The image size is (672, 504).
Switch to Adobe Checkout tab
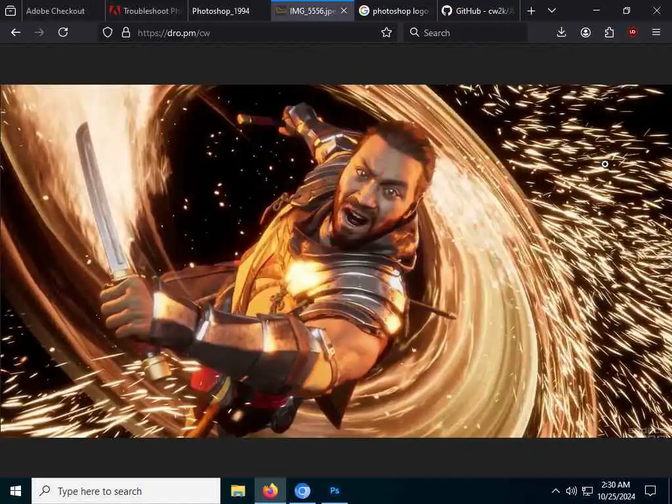[x=63, y=10]
